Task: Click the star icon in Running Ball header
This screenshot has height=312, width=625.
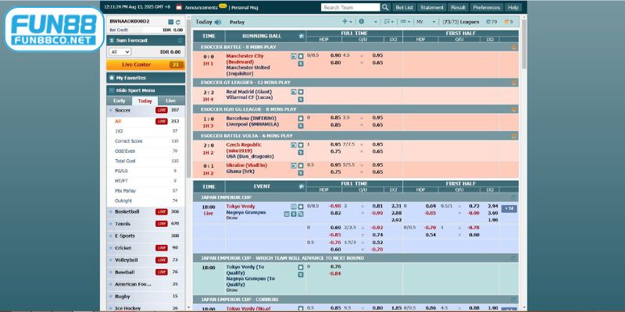Action: [x=300, y=36]
